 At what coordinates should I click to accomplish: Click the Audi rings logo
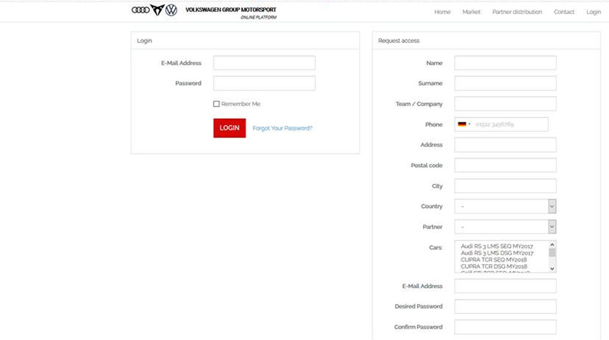coord(141,10)
